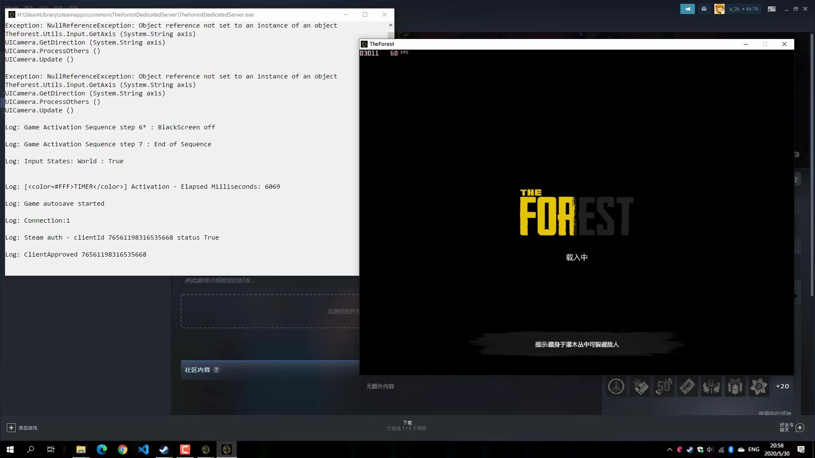Switch ENG input language indicator
This screenshot has height=458, width=815.
click(x=754, y=450)
